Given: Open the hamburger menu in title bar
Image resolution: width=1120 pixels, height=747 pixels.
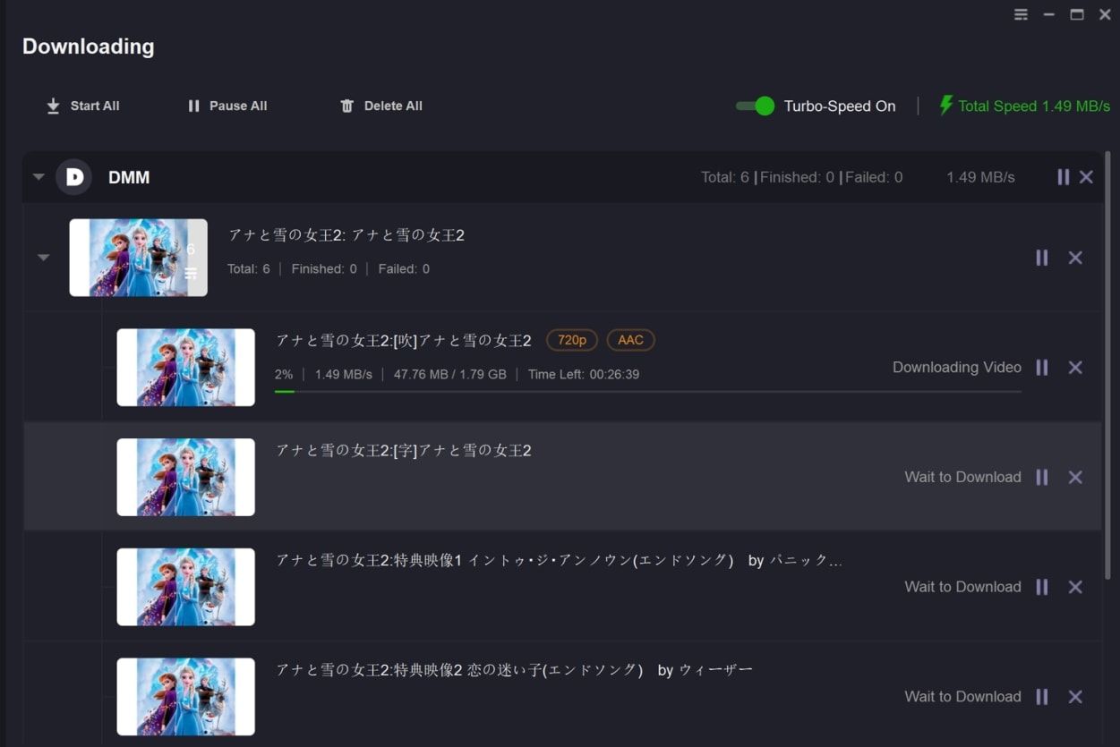Looking at the screenshot, I should coord(1021,14).
